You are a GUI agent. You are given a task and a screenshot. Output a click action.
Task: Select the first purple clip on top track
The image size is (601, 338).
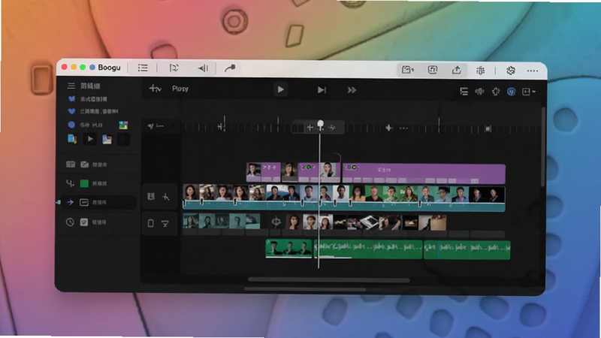click(x=264, y=172)
